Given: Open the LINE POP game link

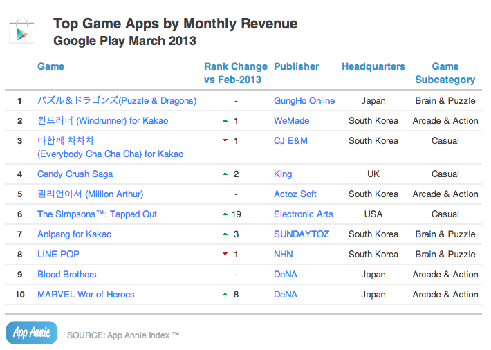Looking at the screenshot, I should click(58, 254).
